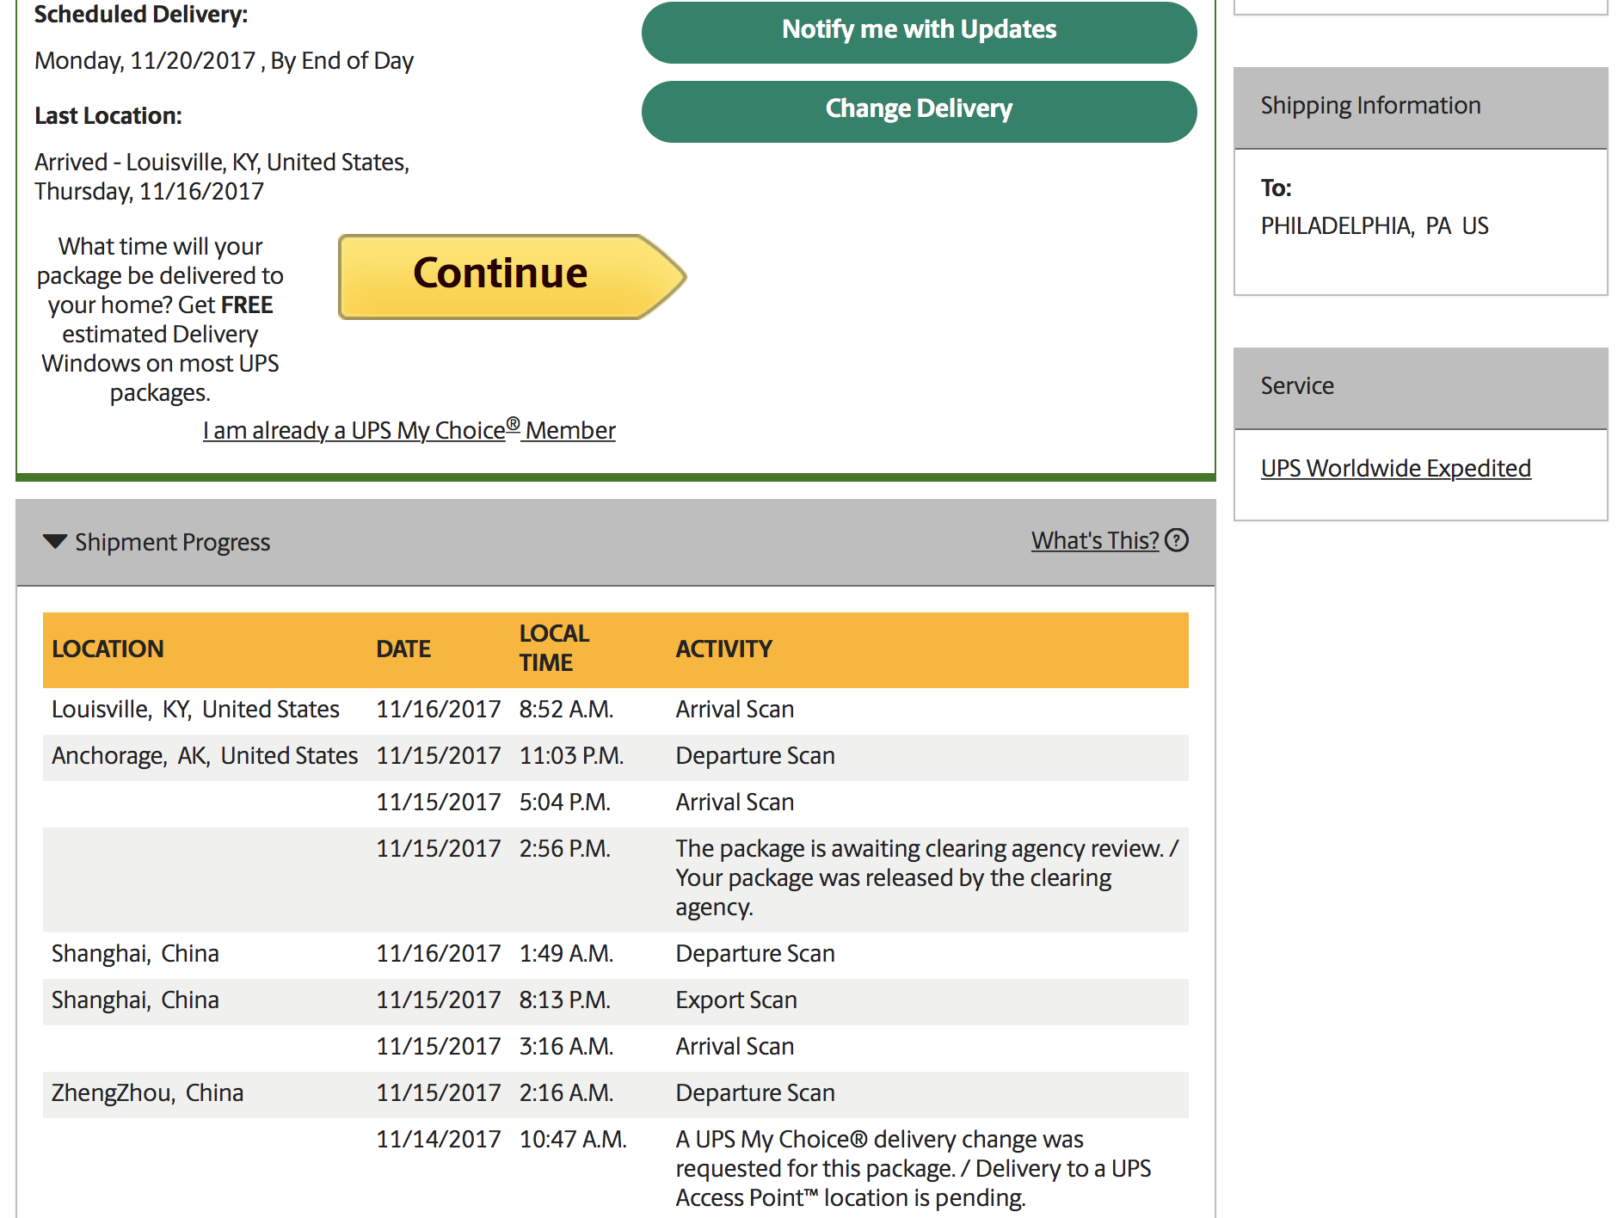Click the Arrival Scan cell for Louisville
The width and height of the screenshot is (1618, 1218).
735,709
